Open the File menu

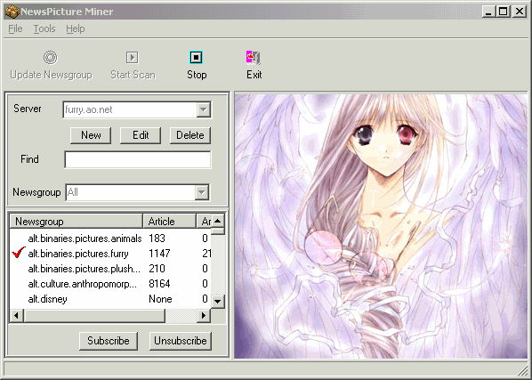coord(15,28)
